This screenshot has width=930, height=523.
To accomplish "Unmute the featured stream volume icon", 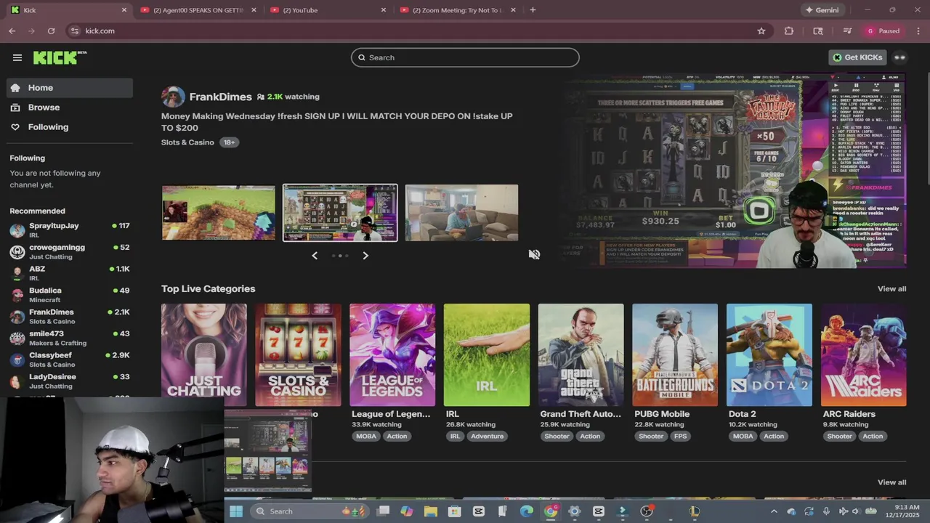I will point(534,254).
